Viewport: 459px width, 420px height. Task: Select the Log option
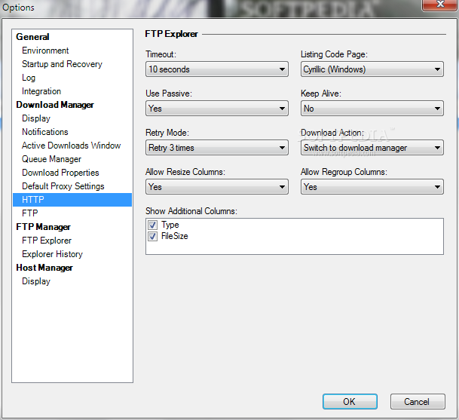point(29,78)
